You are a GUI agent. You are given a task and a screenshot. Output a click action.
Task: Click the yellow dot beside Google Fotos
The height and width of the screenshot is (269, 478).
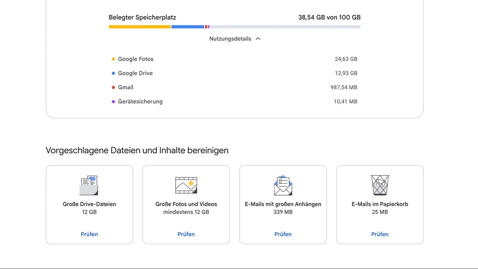click(x=114, y=59)
